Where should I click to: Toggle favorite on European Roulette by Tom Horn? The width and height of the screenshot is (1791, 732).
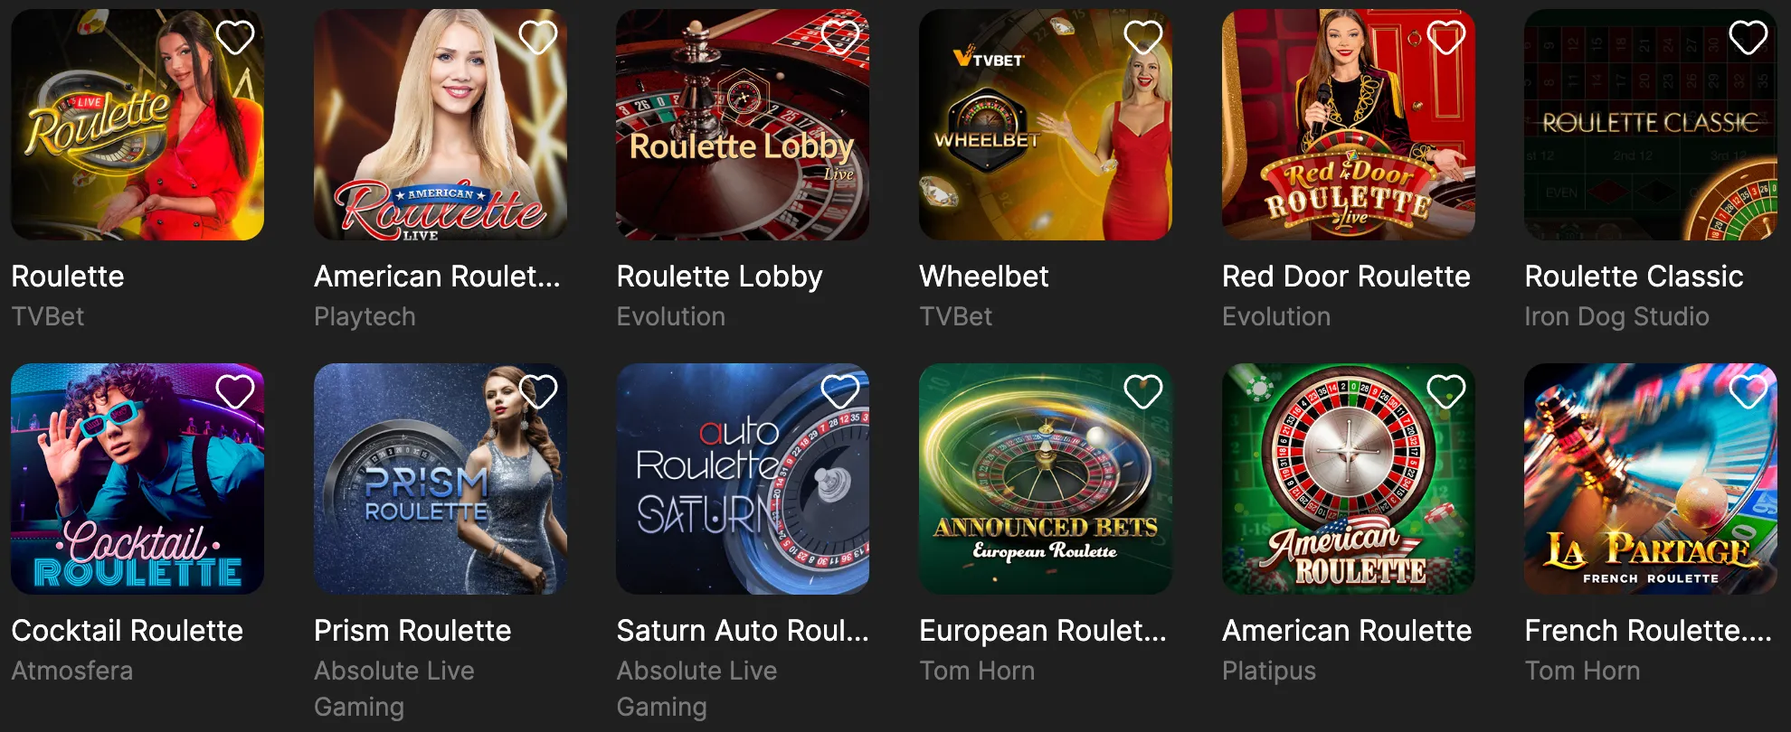click(1143, 391)
